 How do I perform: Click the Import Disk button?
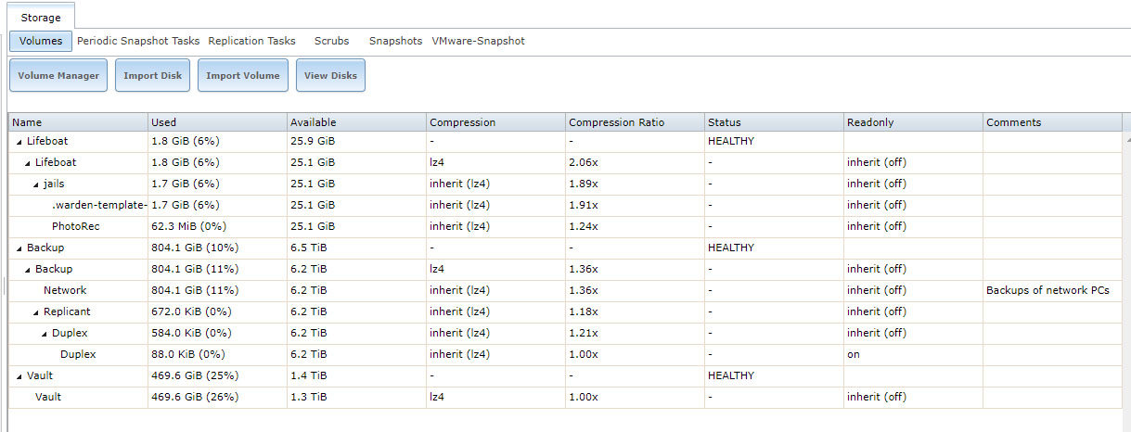(x=152, y=76)
